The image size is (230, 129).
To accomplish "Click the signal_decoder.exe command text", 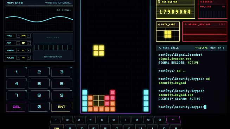I will click(175, 59).
